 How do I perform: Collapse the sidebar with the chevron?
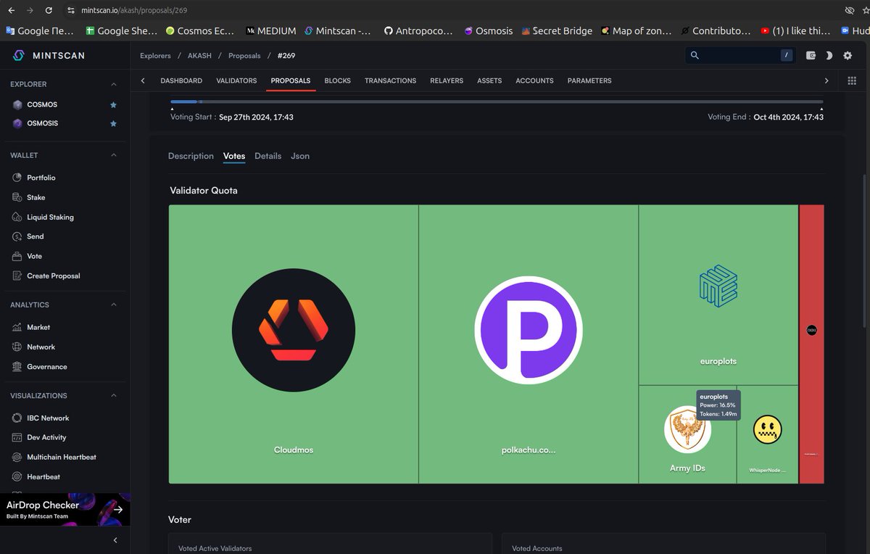pos(115,540)
